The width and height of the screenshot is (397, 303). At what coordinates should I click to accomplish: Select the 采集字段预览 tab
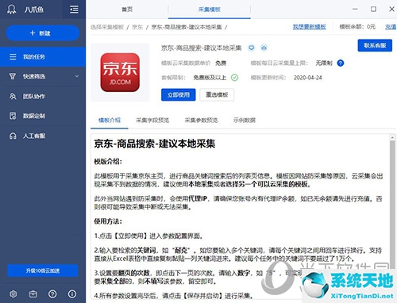[x=152, y=121]
